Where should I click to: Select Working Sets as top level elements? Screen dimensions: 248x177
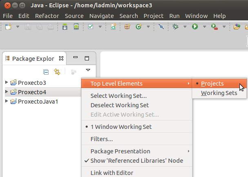tap(219, 93)
